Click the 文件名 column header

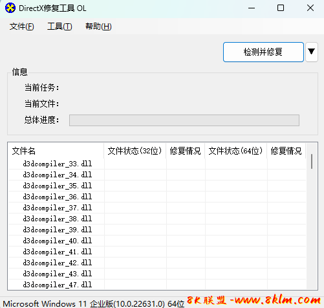coord(56,151)
